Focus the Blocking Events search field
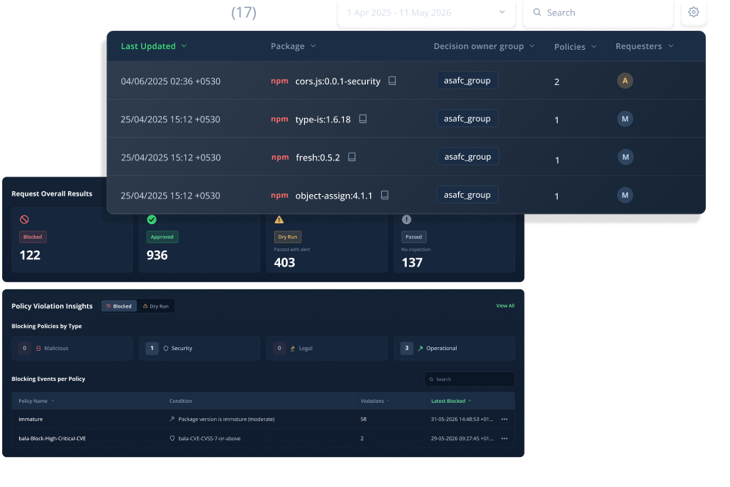This screenshot has width=730, height=487. (469, 379)
